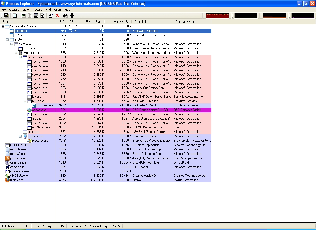Image resolution: width=316 pixels, height=230 pixels.
Task: Sort by Private Bytes column header
Action: [x=91, y=22]
